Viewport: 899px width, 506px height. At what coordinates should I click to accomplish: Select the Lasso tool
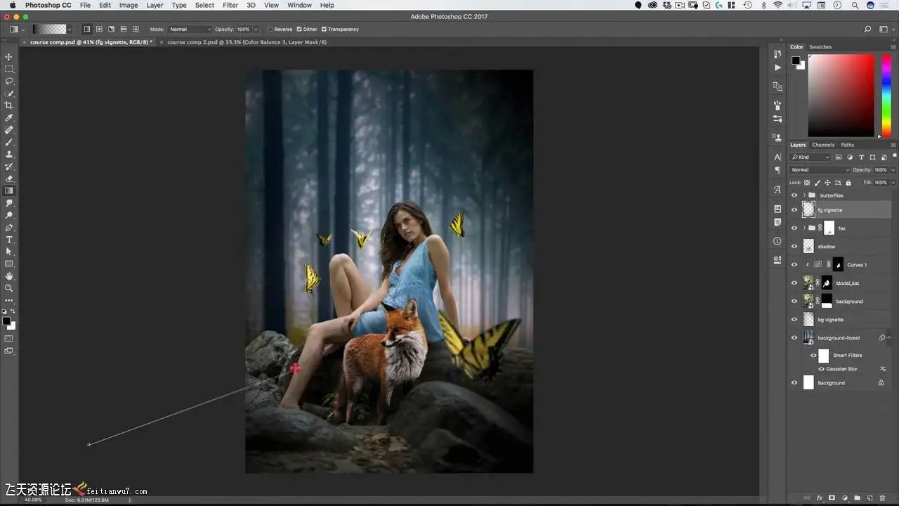point(9,81)
